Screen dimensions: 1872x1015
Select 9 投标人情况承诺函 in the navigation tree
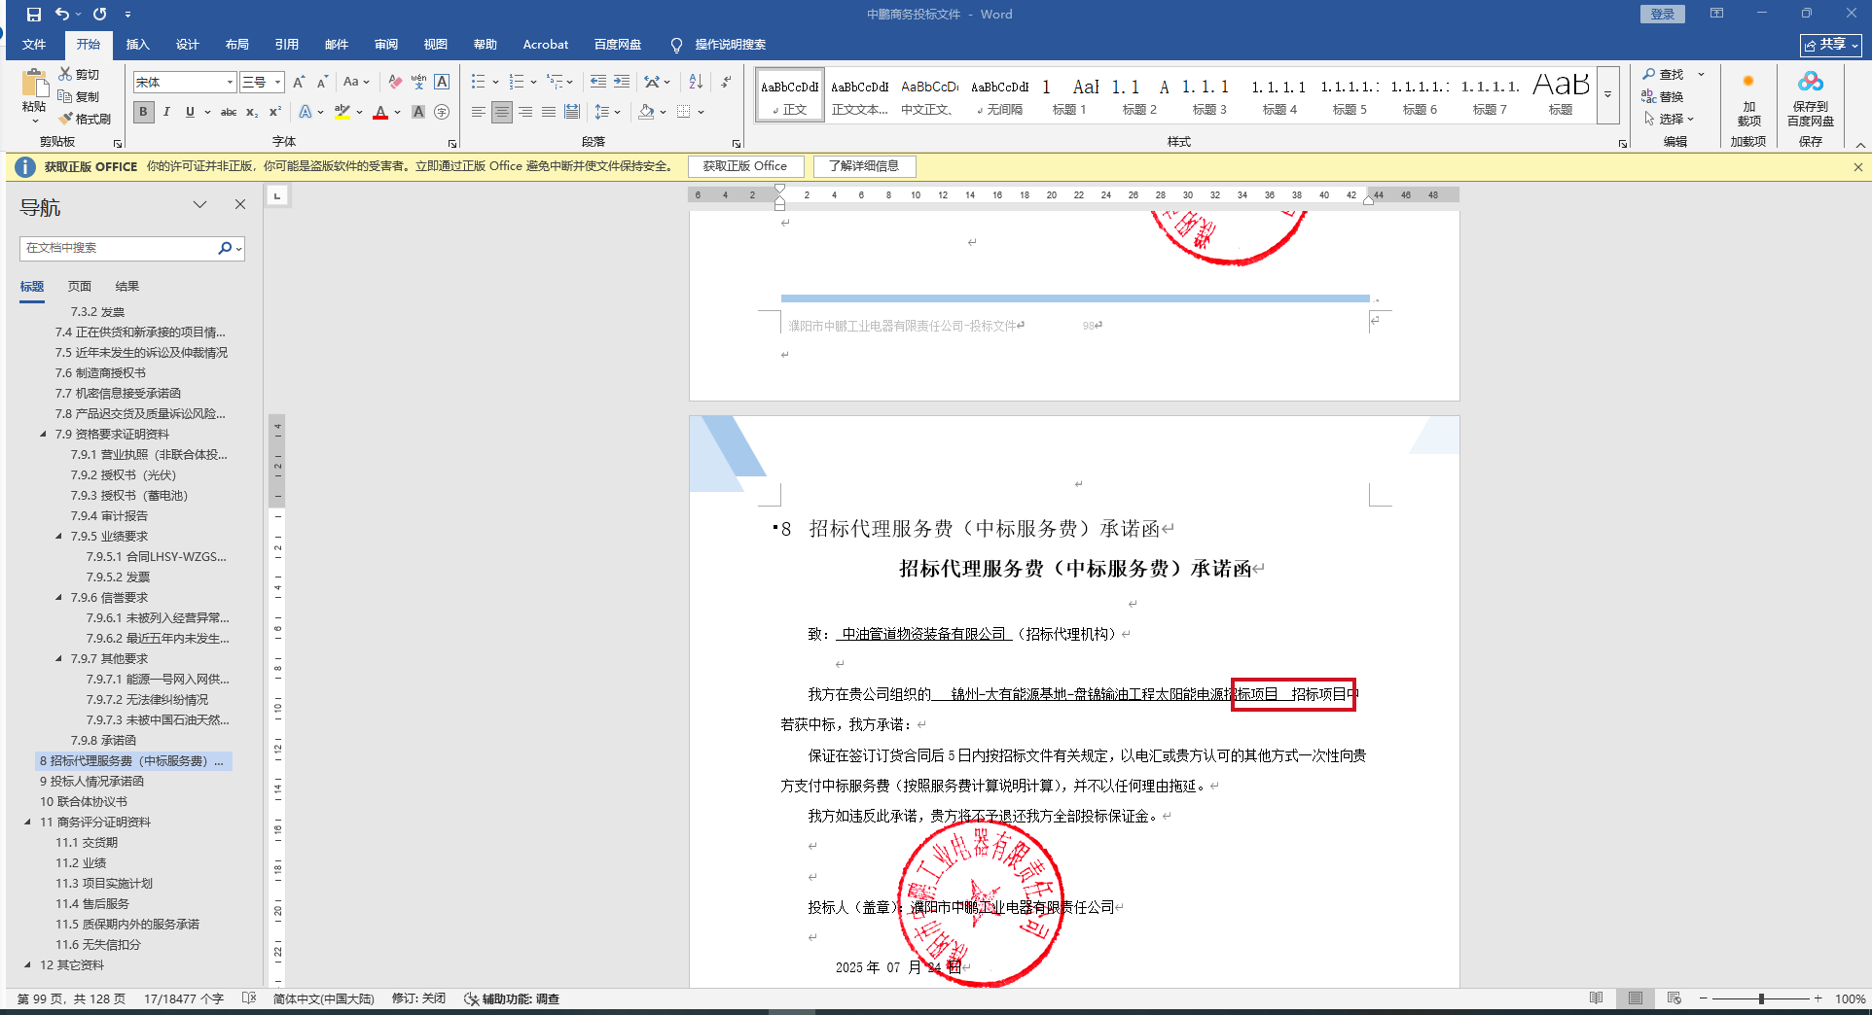click(x=91, y=782)
